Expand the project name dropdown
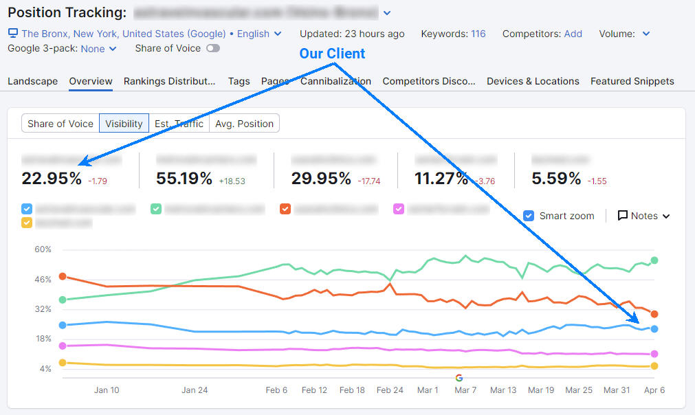Screen dimensions: 695x415 [x=386, y=12]
